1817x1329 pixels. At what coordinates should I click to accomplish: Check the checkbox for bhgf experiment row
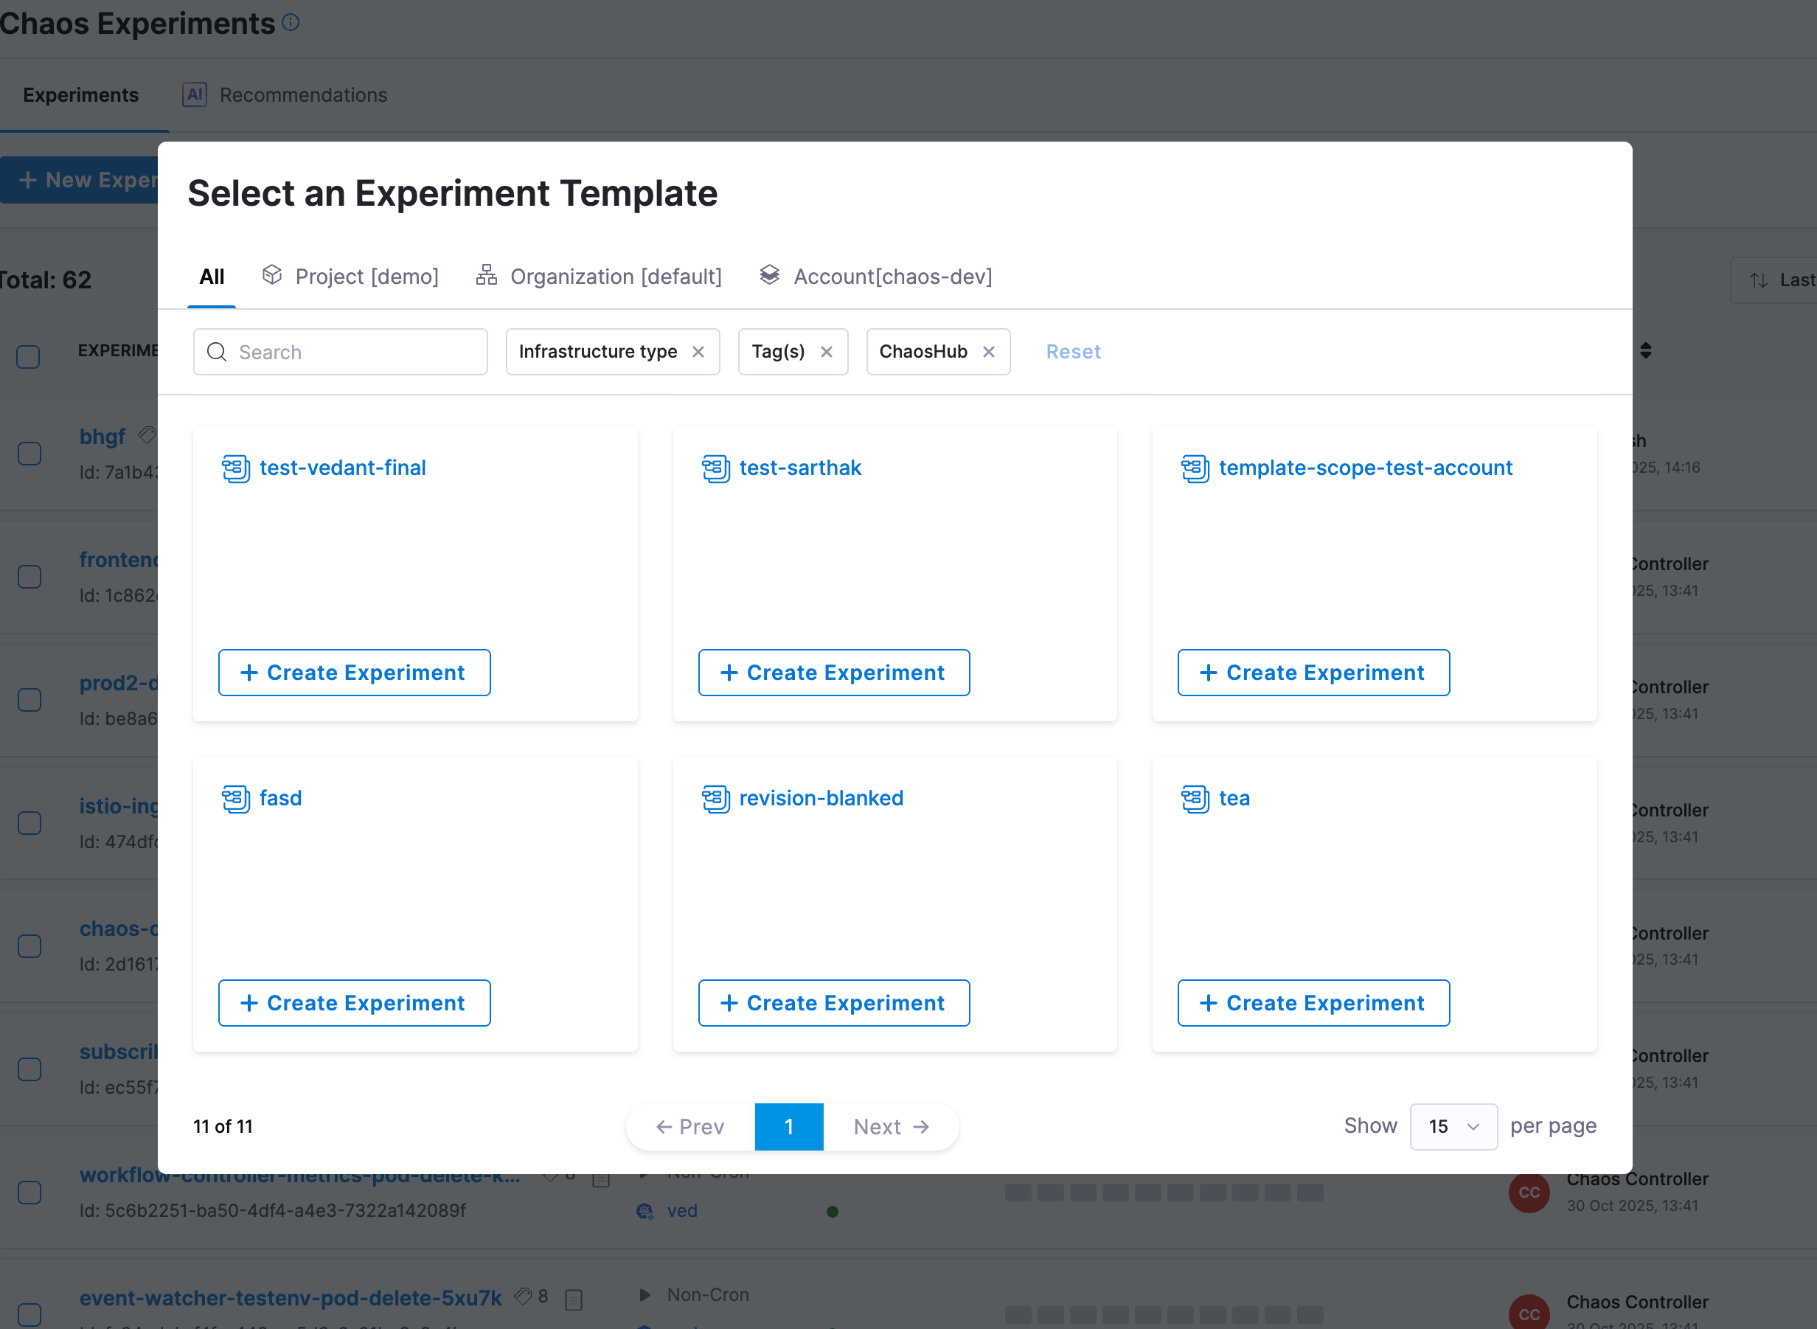29,454
